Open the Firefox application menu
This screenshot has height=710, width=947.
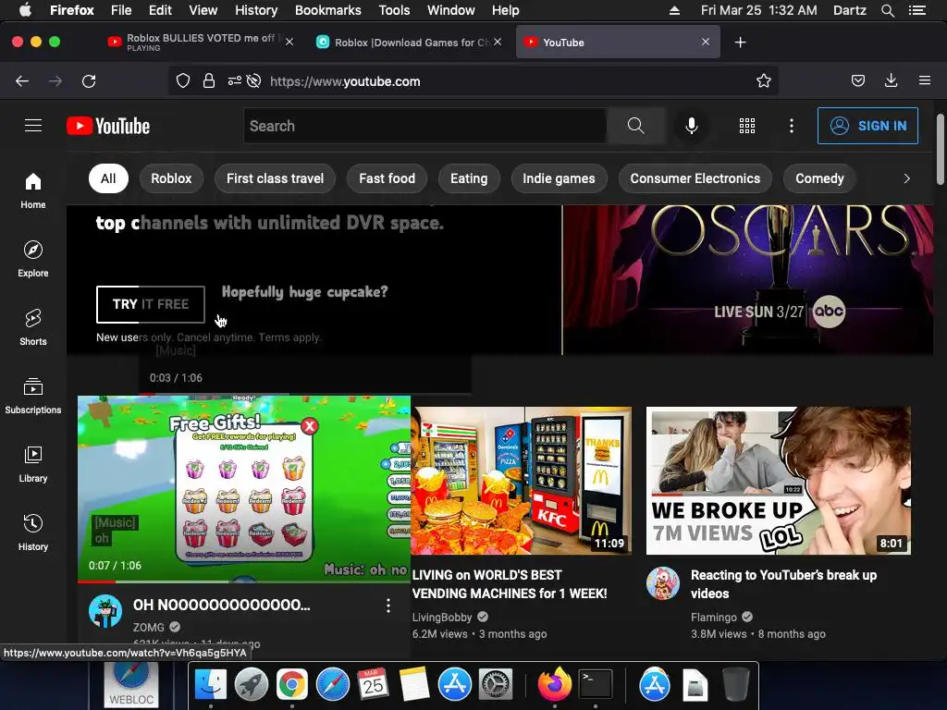point(925,80)
